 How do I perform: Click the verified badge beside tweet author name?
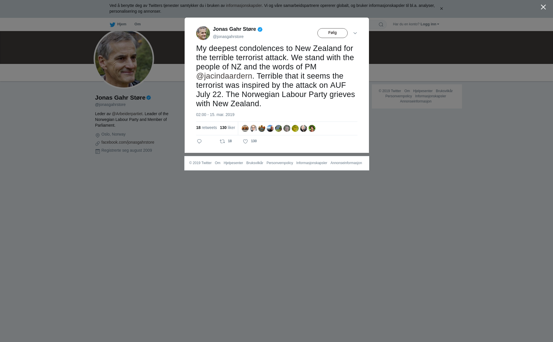[260, 29]
